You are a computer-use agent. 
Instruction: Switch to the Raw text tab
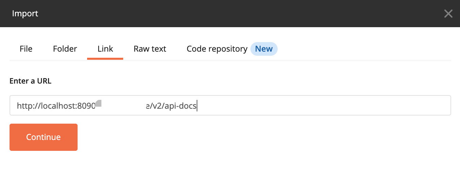click(x=150, y=49)
